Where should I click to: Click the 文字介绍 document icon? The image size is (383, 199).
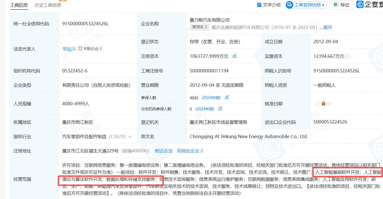259,5
